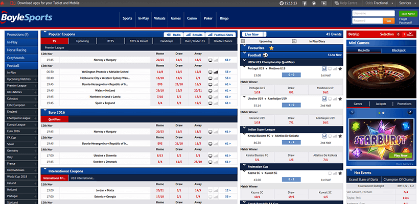Screen dimensions: 419x204
Task: Favourite the Kazma SC v Kuwait SC match
Action: tap(340, 173)
